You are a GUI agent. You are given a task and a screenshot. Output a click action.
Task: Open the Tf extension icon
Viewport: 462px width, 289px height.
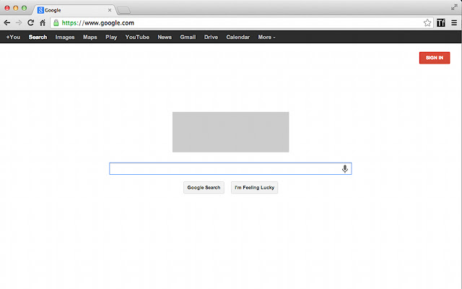441,22
